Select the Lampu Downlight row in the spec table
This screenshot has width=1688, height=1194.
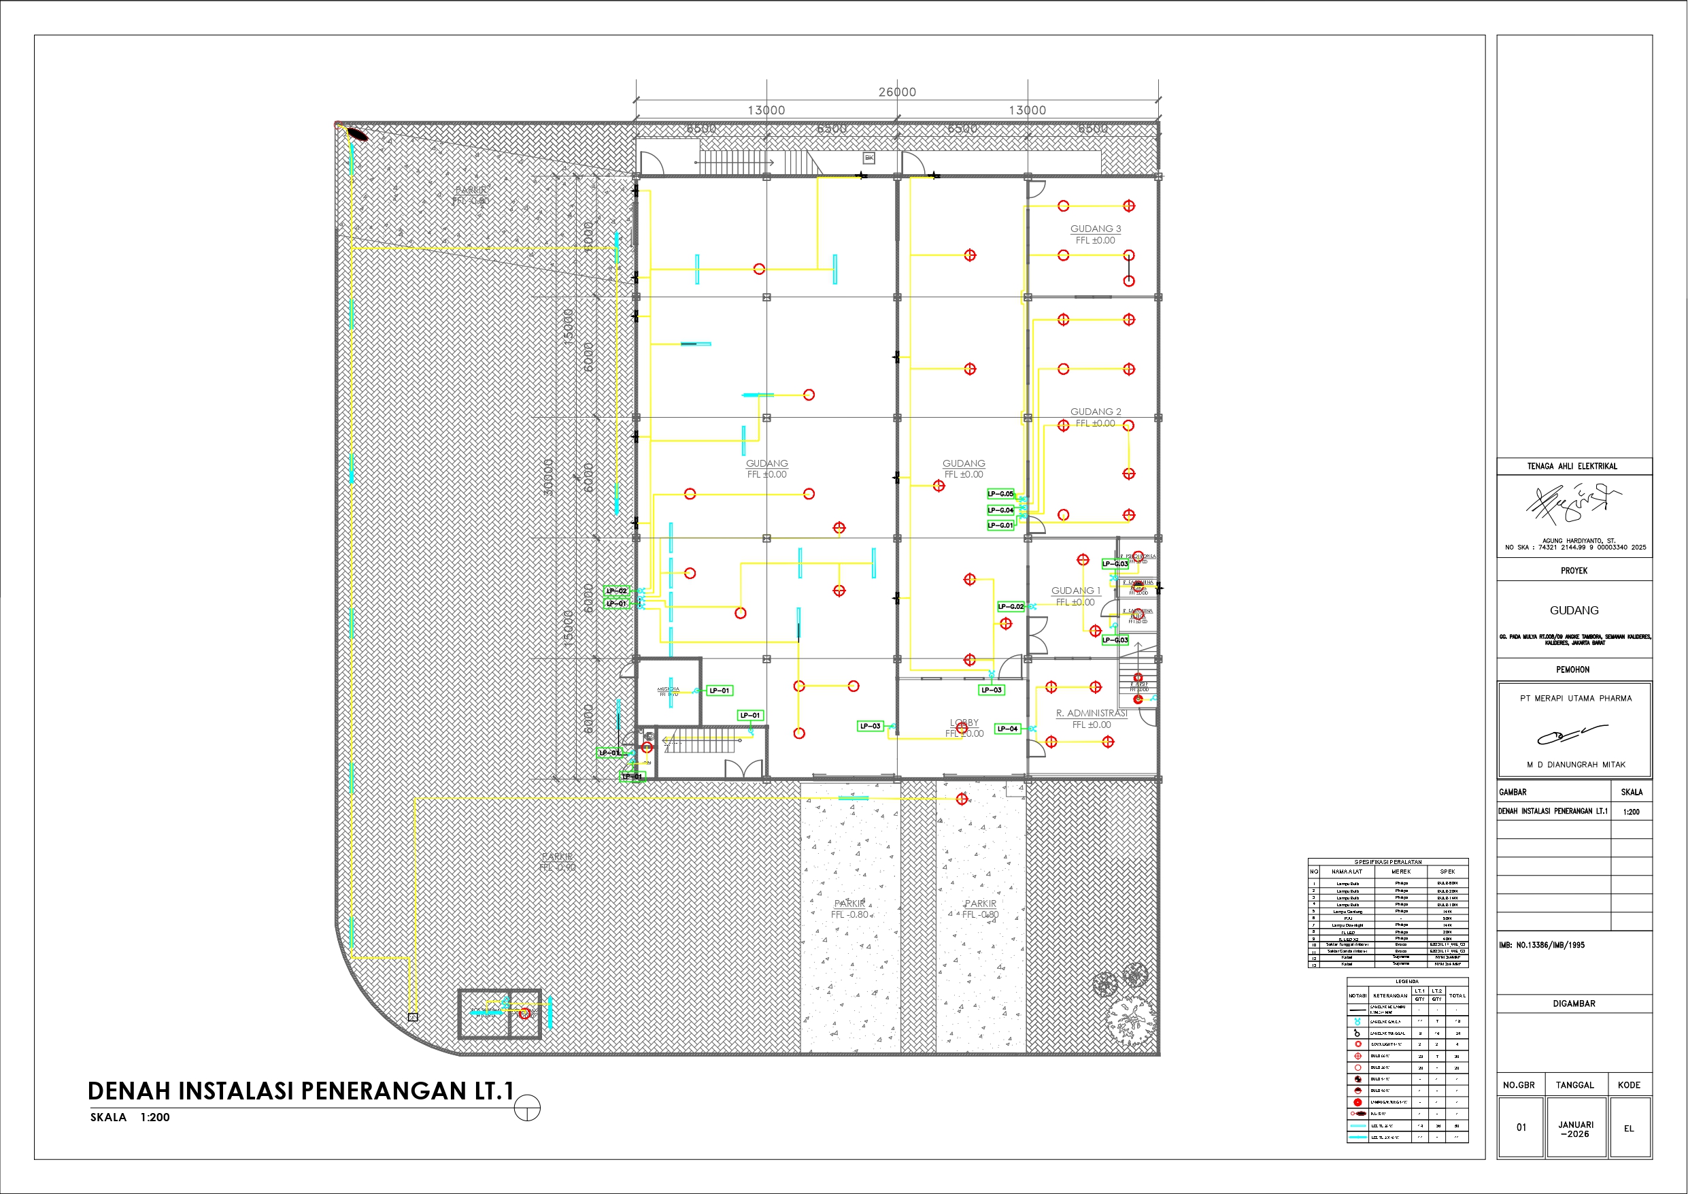pos(1388,925)
